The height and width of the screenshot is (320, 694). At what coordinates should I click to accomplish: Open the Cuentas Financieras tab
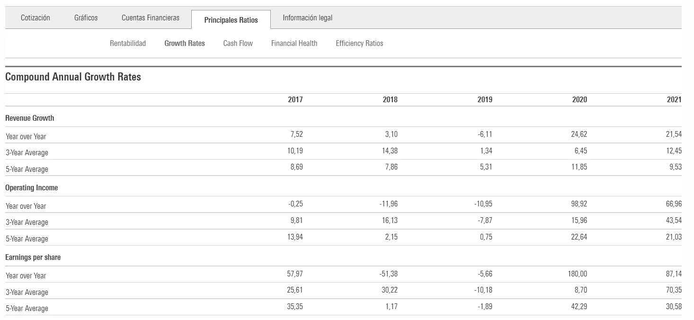151,18
